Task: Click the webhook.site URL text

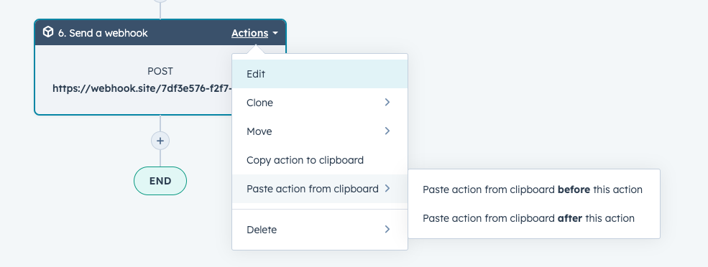Action: [142, 88]
